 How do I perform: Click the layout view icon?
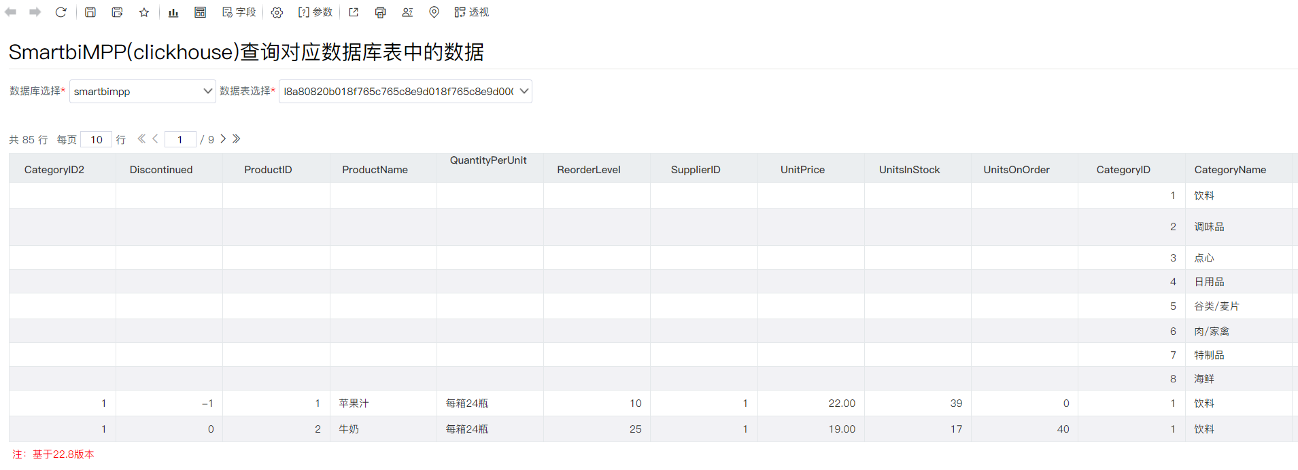tap(200, 12)
